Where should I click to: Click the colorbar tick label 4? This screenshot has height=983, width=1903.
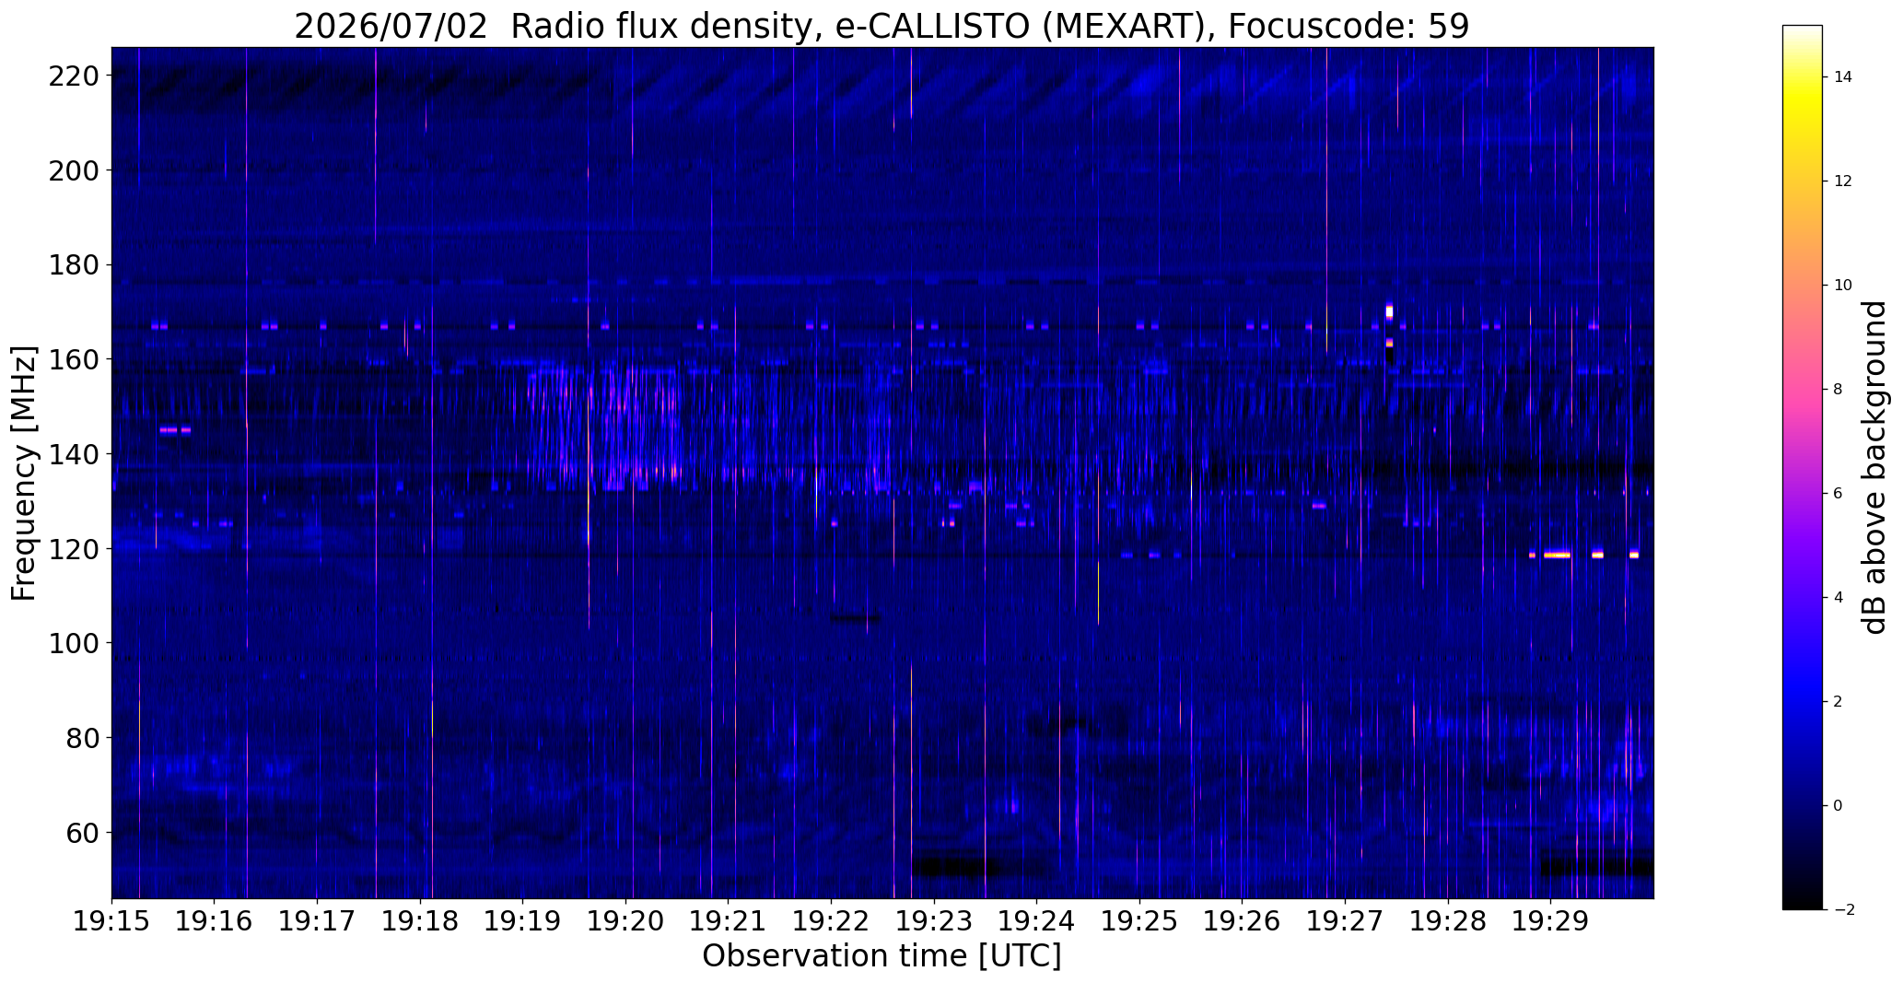coord(1838,598)
